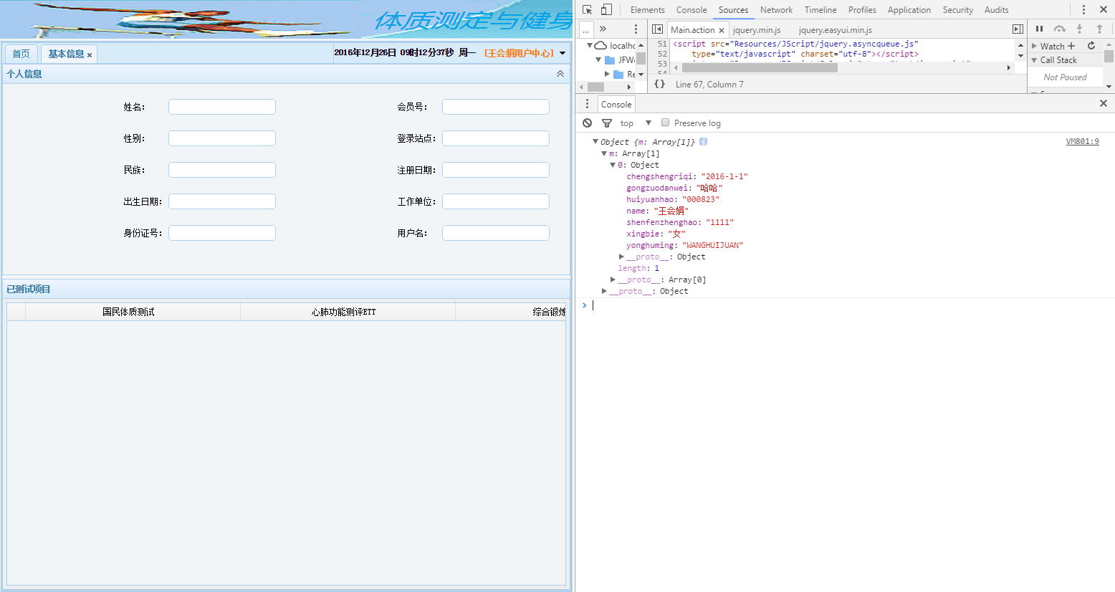Switch to the Elements DevTools tab
Viewport: 1115px width, 592px height.
pyautogui.click(x=648, y=10)
